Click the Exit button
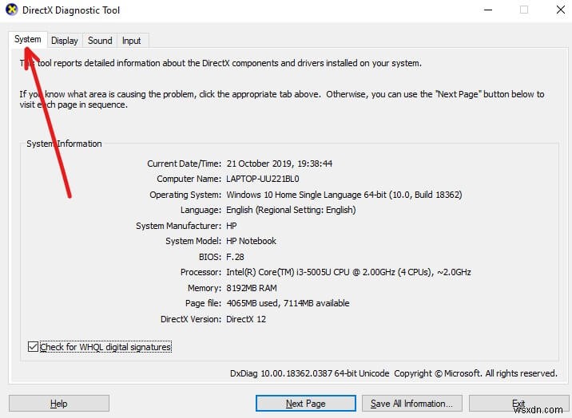This screenshot has width=572, height=418. pyautogui.click(x=518, y=404)
